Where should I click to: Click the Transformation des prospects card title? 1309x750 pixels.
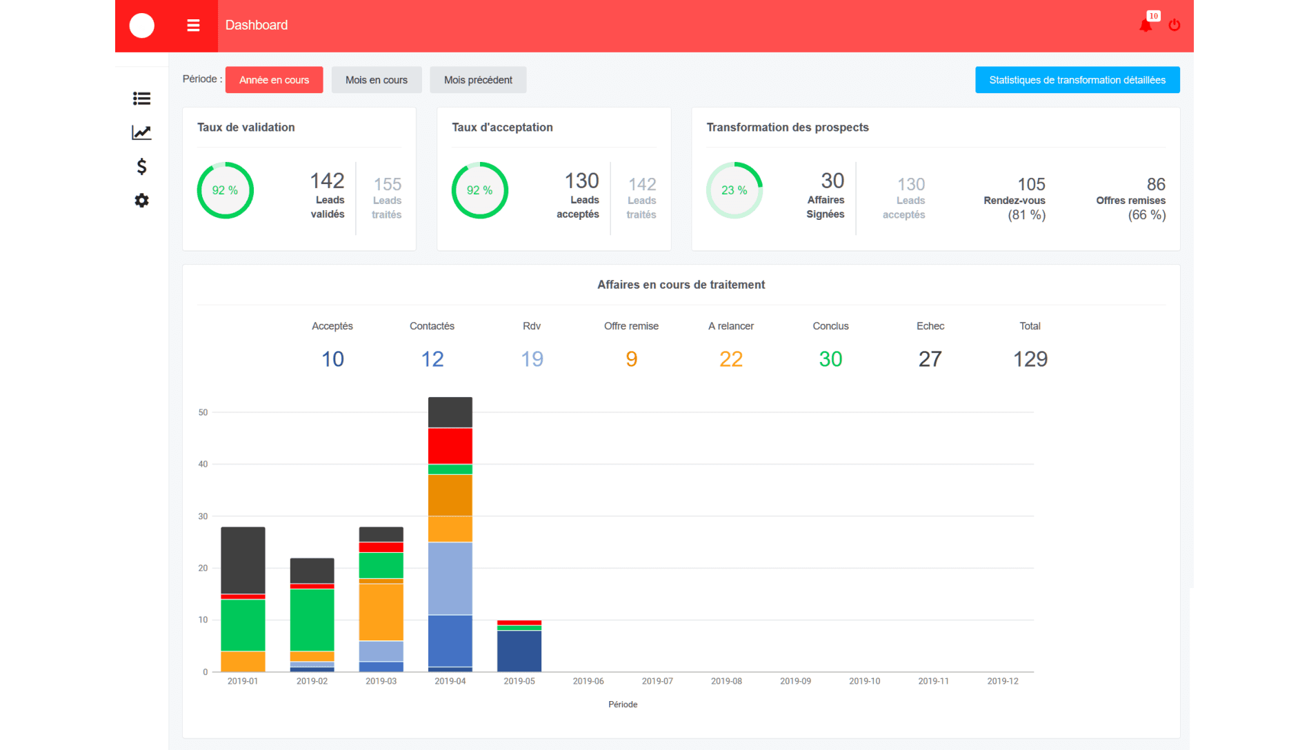point(787,128)
